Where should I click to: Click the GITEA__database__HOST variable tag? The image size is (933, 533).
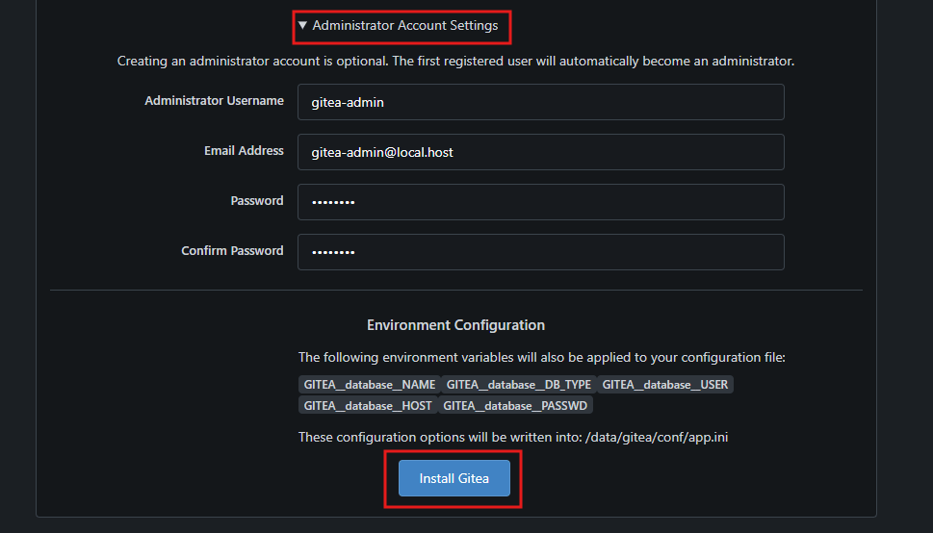tap(368, 406)
